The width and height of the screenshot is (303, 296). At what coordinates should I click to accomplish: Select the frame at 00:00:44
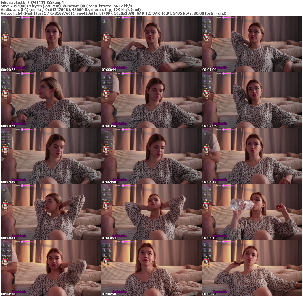point(151,44)
